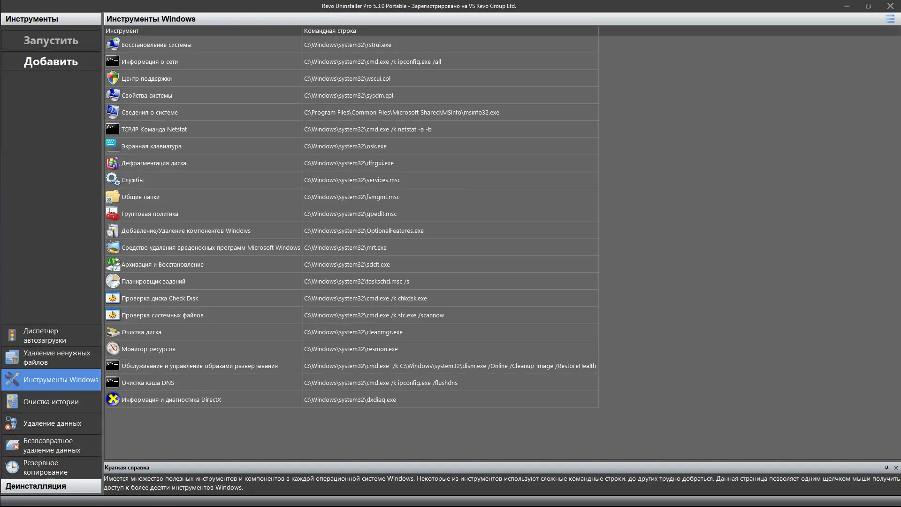Pin the Краткая справка panel
The width and height of the screenshot is (901, 507).
(x=886, y=468)
